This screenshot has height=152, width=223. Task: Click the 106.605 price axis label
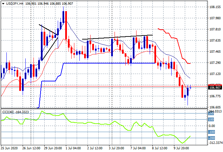pyautogui.click(x=215, y=107)
